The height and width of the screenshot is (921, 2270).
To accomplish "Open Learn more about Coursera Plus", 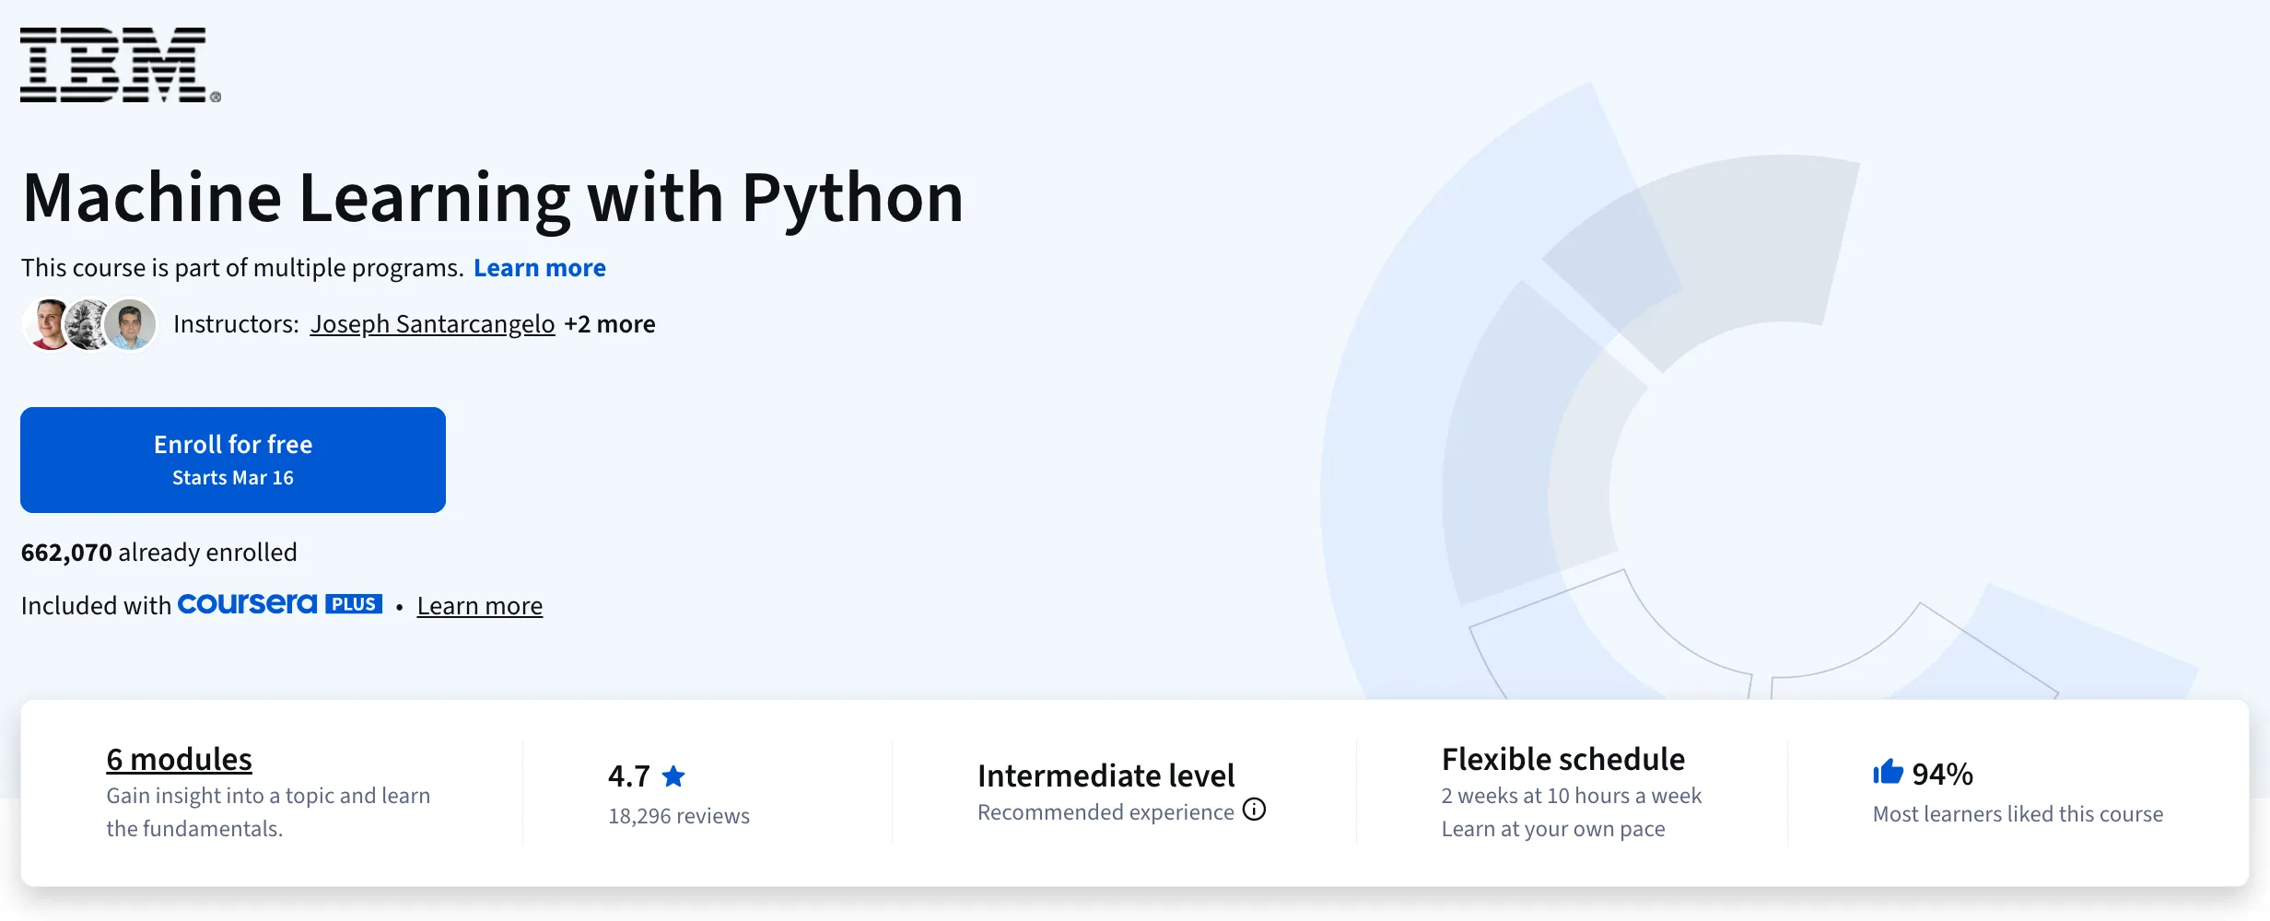I will pos(479,606).
